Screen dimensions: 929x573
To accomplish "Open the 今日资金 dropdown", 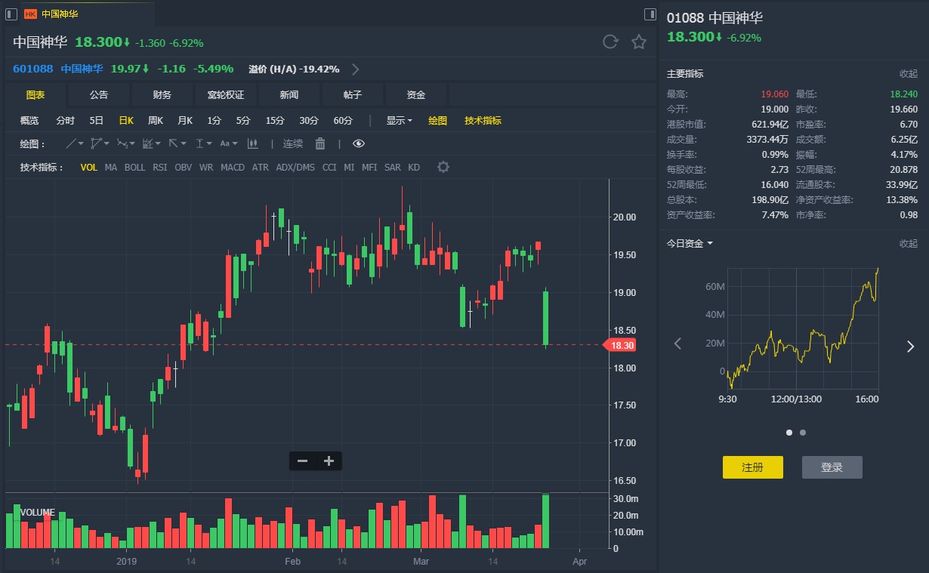I will 690,243.
